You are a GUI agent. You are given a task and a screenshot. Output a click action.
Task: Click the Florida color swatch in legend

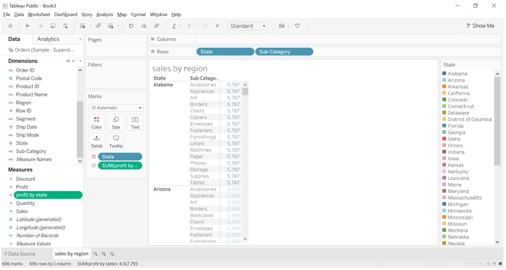pos(444,125)
